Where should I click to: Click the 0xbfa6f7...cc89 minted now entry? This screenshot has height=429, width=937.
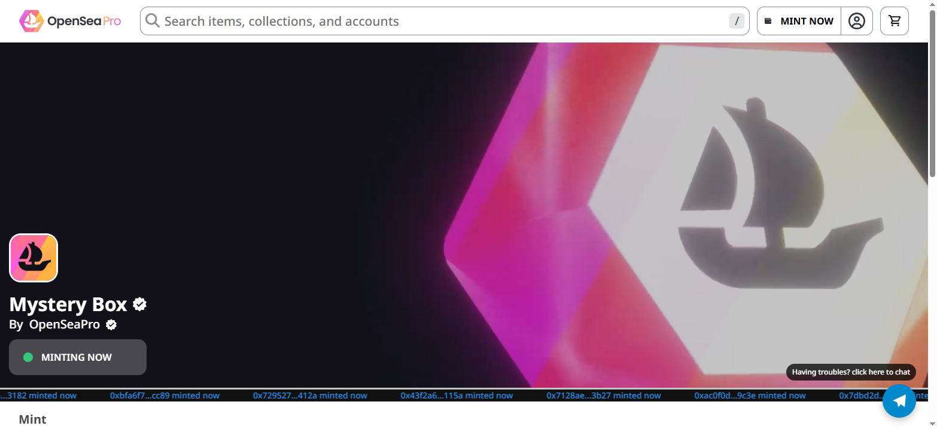165,395
